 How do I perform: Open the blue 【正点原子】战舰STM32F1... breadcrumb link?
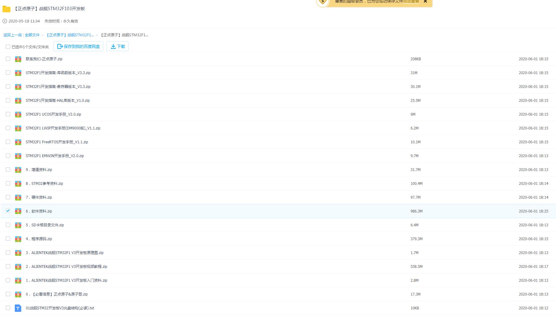click(x=70, y=35)
